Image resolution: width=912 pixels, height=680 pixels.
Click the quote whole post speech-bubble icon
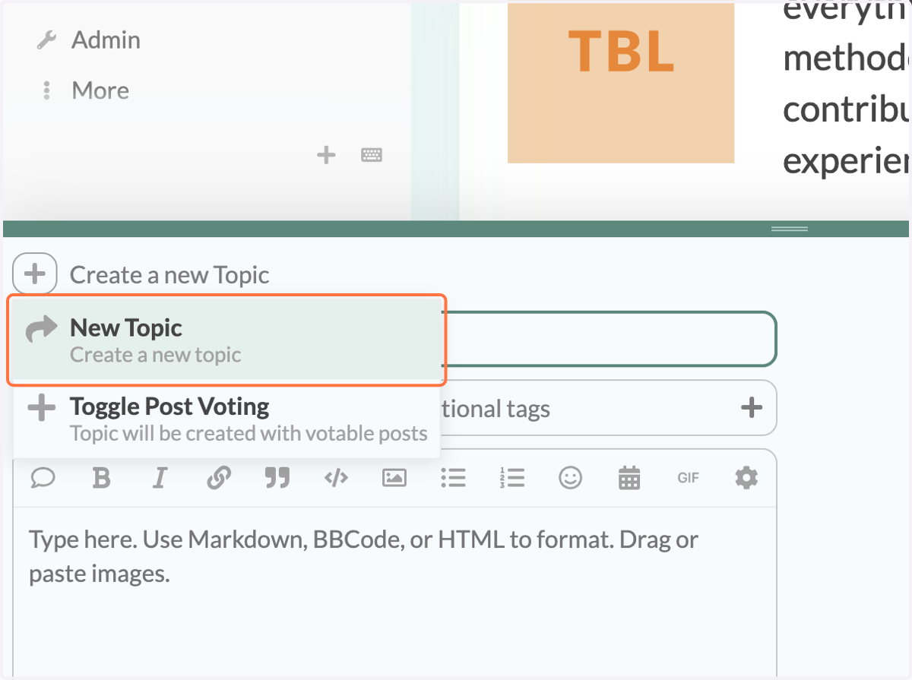(43, 478)
